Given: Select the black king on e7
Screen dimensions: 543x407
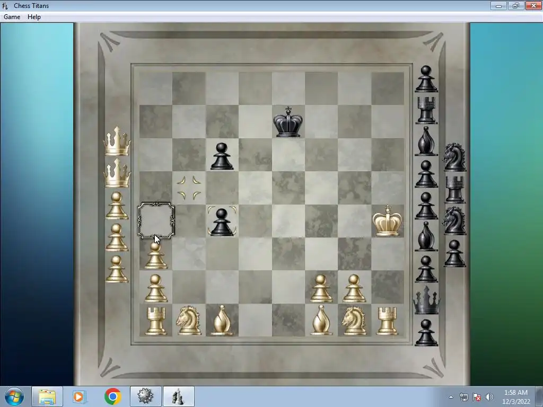Looking at the screenshot, I should pos(288,122).
